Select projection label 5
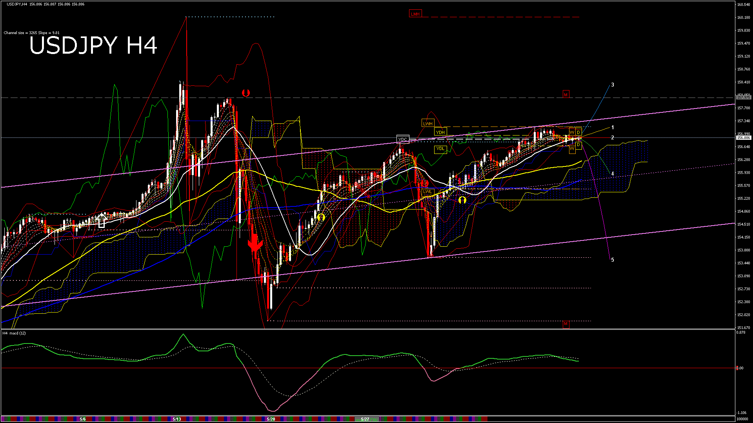 (x=613, y=260)
